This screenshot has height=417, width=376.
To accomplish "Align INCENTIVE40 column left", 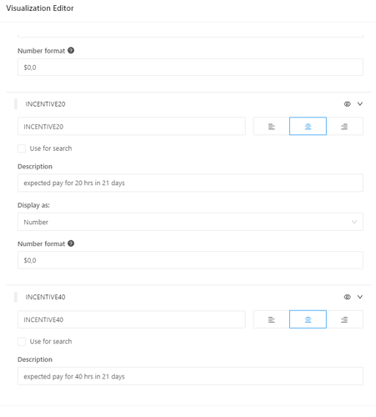I will coord(272,319).
